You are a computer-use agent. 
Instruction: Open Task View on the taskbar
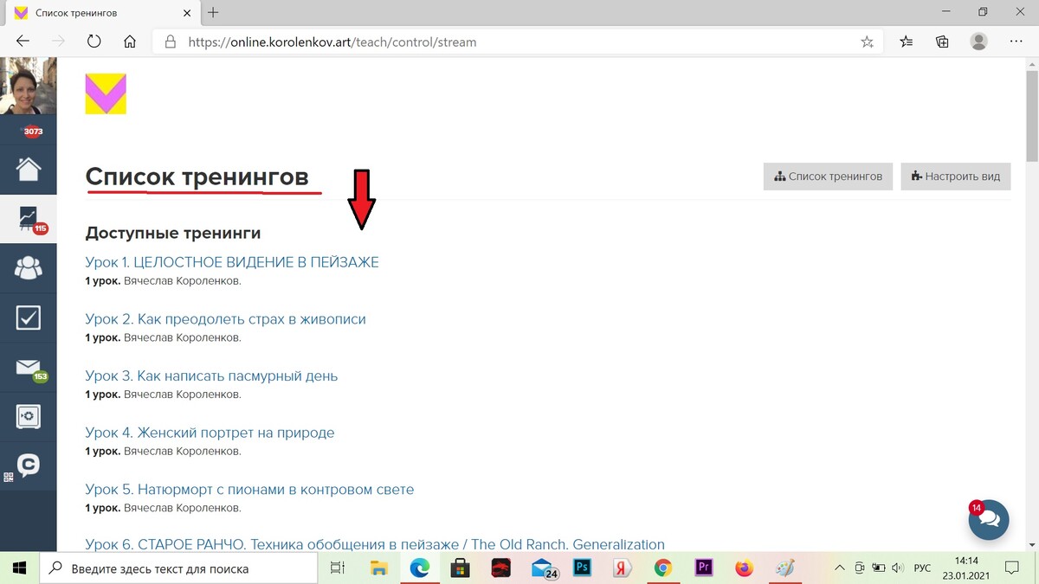pos(338,568)
